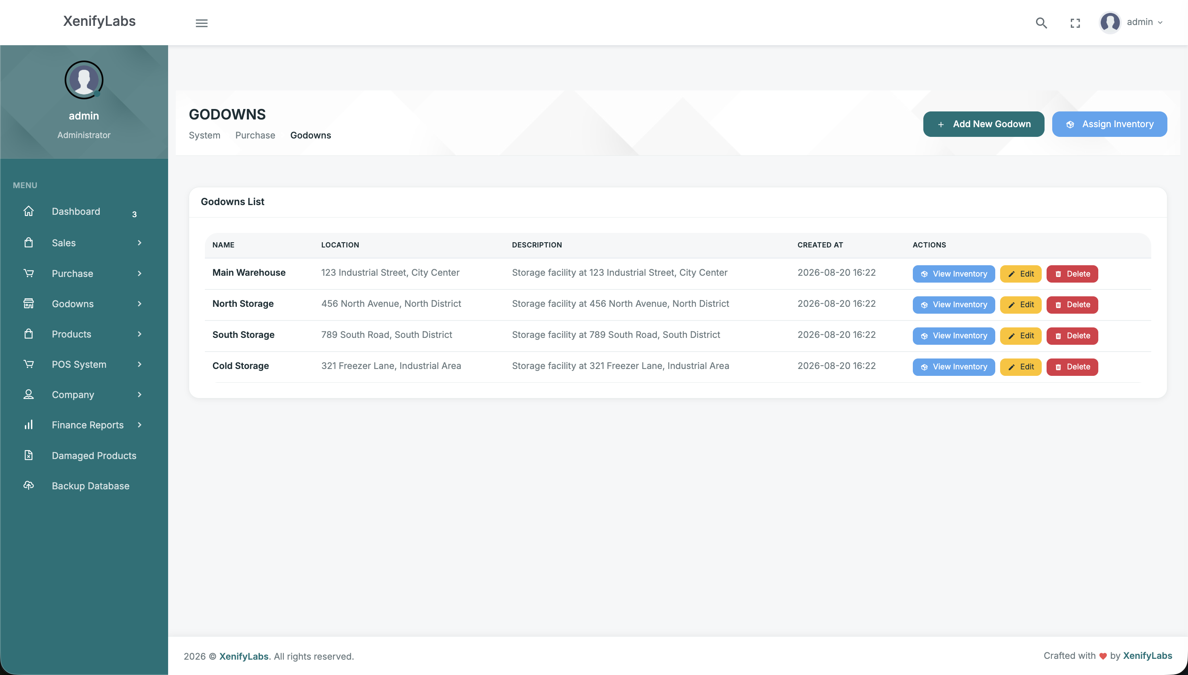Open the XenifyLabs link after Crafted with

1147,656
